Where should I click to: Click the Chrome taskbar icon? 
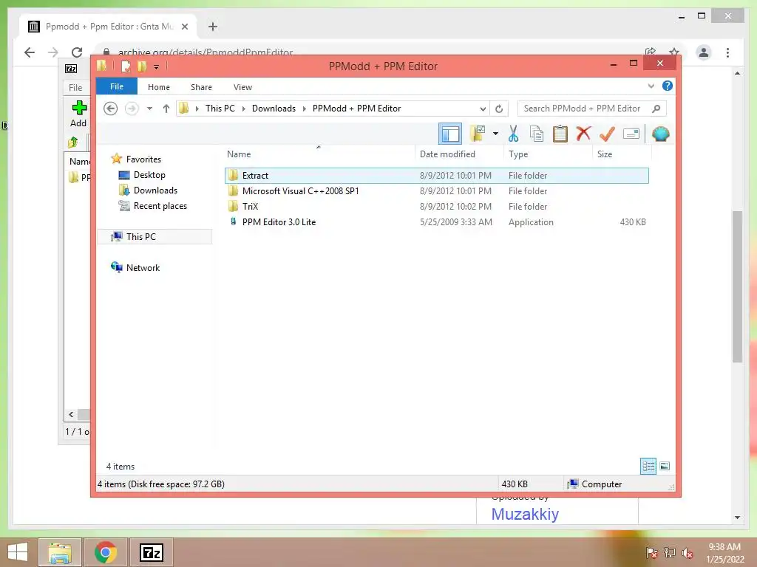[x=105, y=552]
